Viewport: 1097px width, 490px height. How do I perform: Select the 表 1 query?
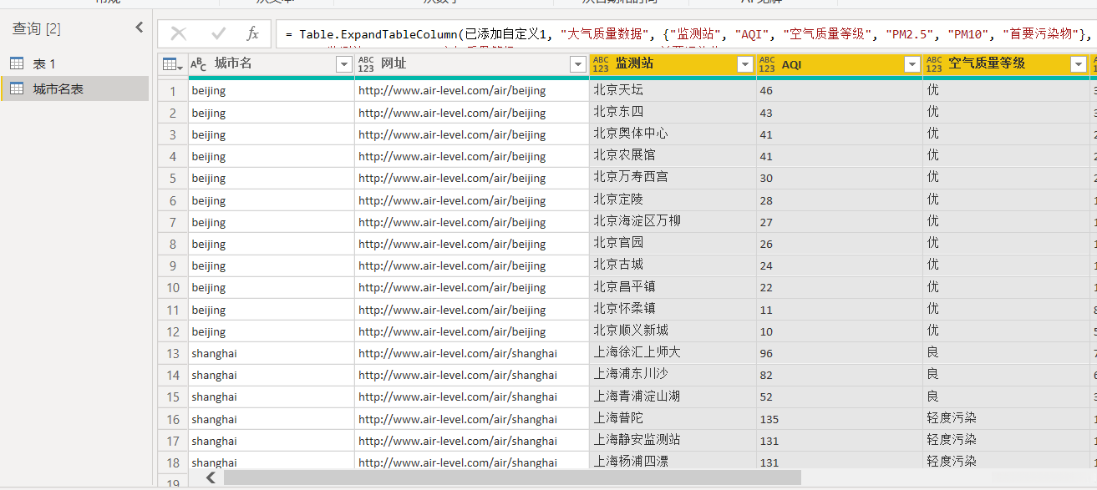pos(74,63)
